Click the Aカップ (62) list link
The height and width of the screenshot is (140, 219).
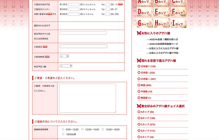(x=147, y=112)
